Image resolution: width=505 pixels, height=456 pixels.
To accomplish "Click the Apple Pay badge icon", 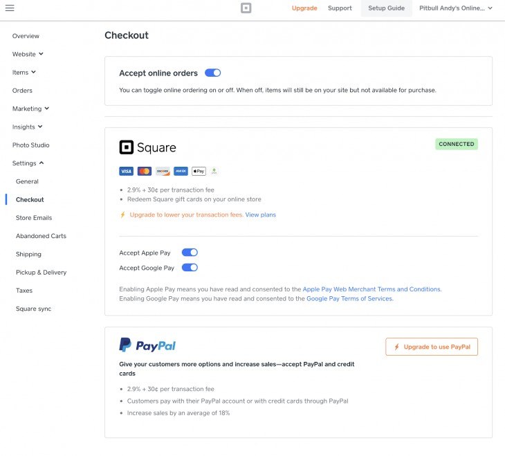I will coord(199,171).
